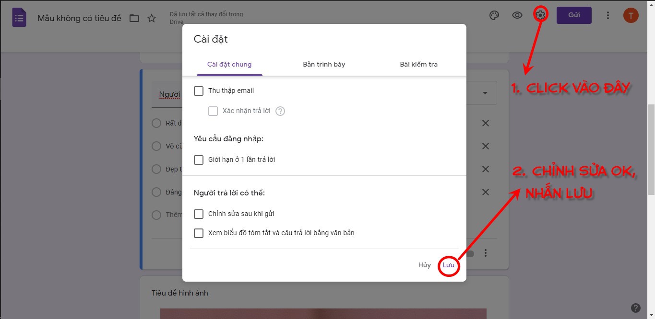Open three-dot menu next to Gửi
The image size is (655, 319).
pos(607,15)
